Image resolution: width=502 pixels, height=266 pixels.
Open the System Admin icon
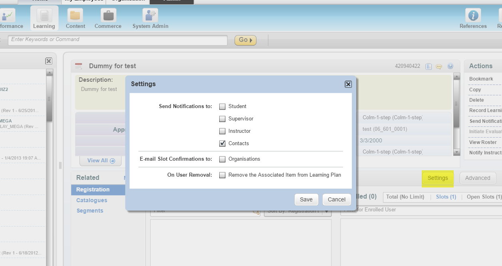pos(150,16)
